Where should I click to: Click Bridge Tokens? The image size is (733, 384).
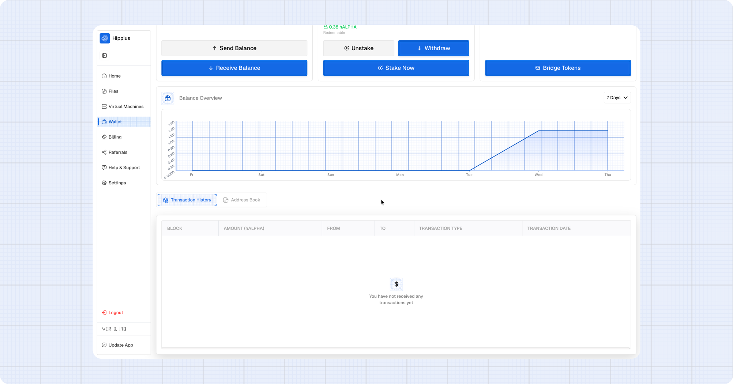(x=557, y=68)
